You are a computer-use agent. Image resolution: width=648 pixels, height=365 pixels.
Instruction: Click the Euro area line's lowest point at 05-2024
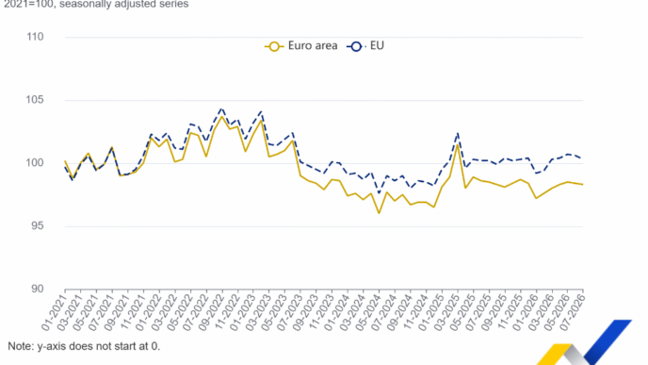point(379,213)
